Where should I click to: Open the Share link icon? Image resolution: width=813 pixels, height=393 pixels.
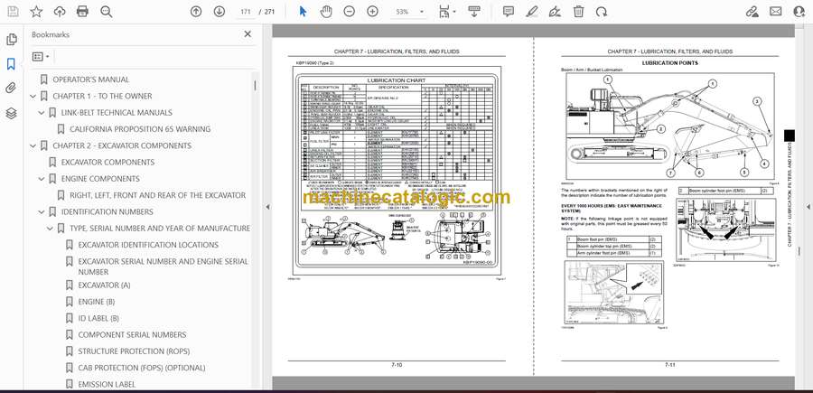point(752,12)
